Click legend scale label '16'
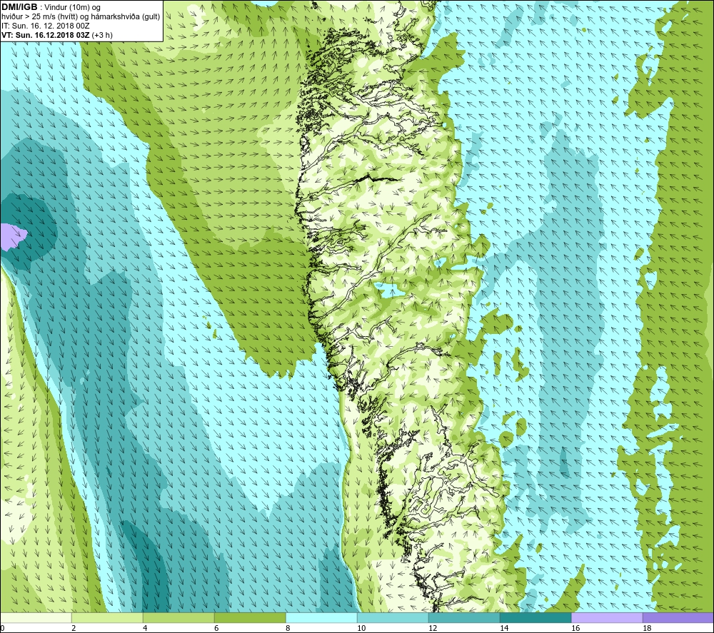The width and height of the screenshot is (714, 633). coord(575,628)
